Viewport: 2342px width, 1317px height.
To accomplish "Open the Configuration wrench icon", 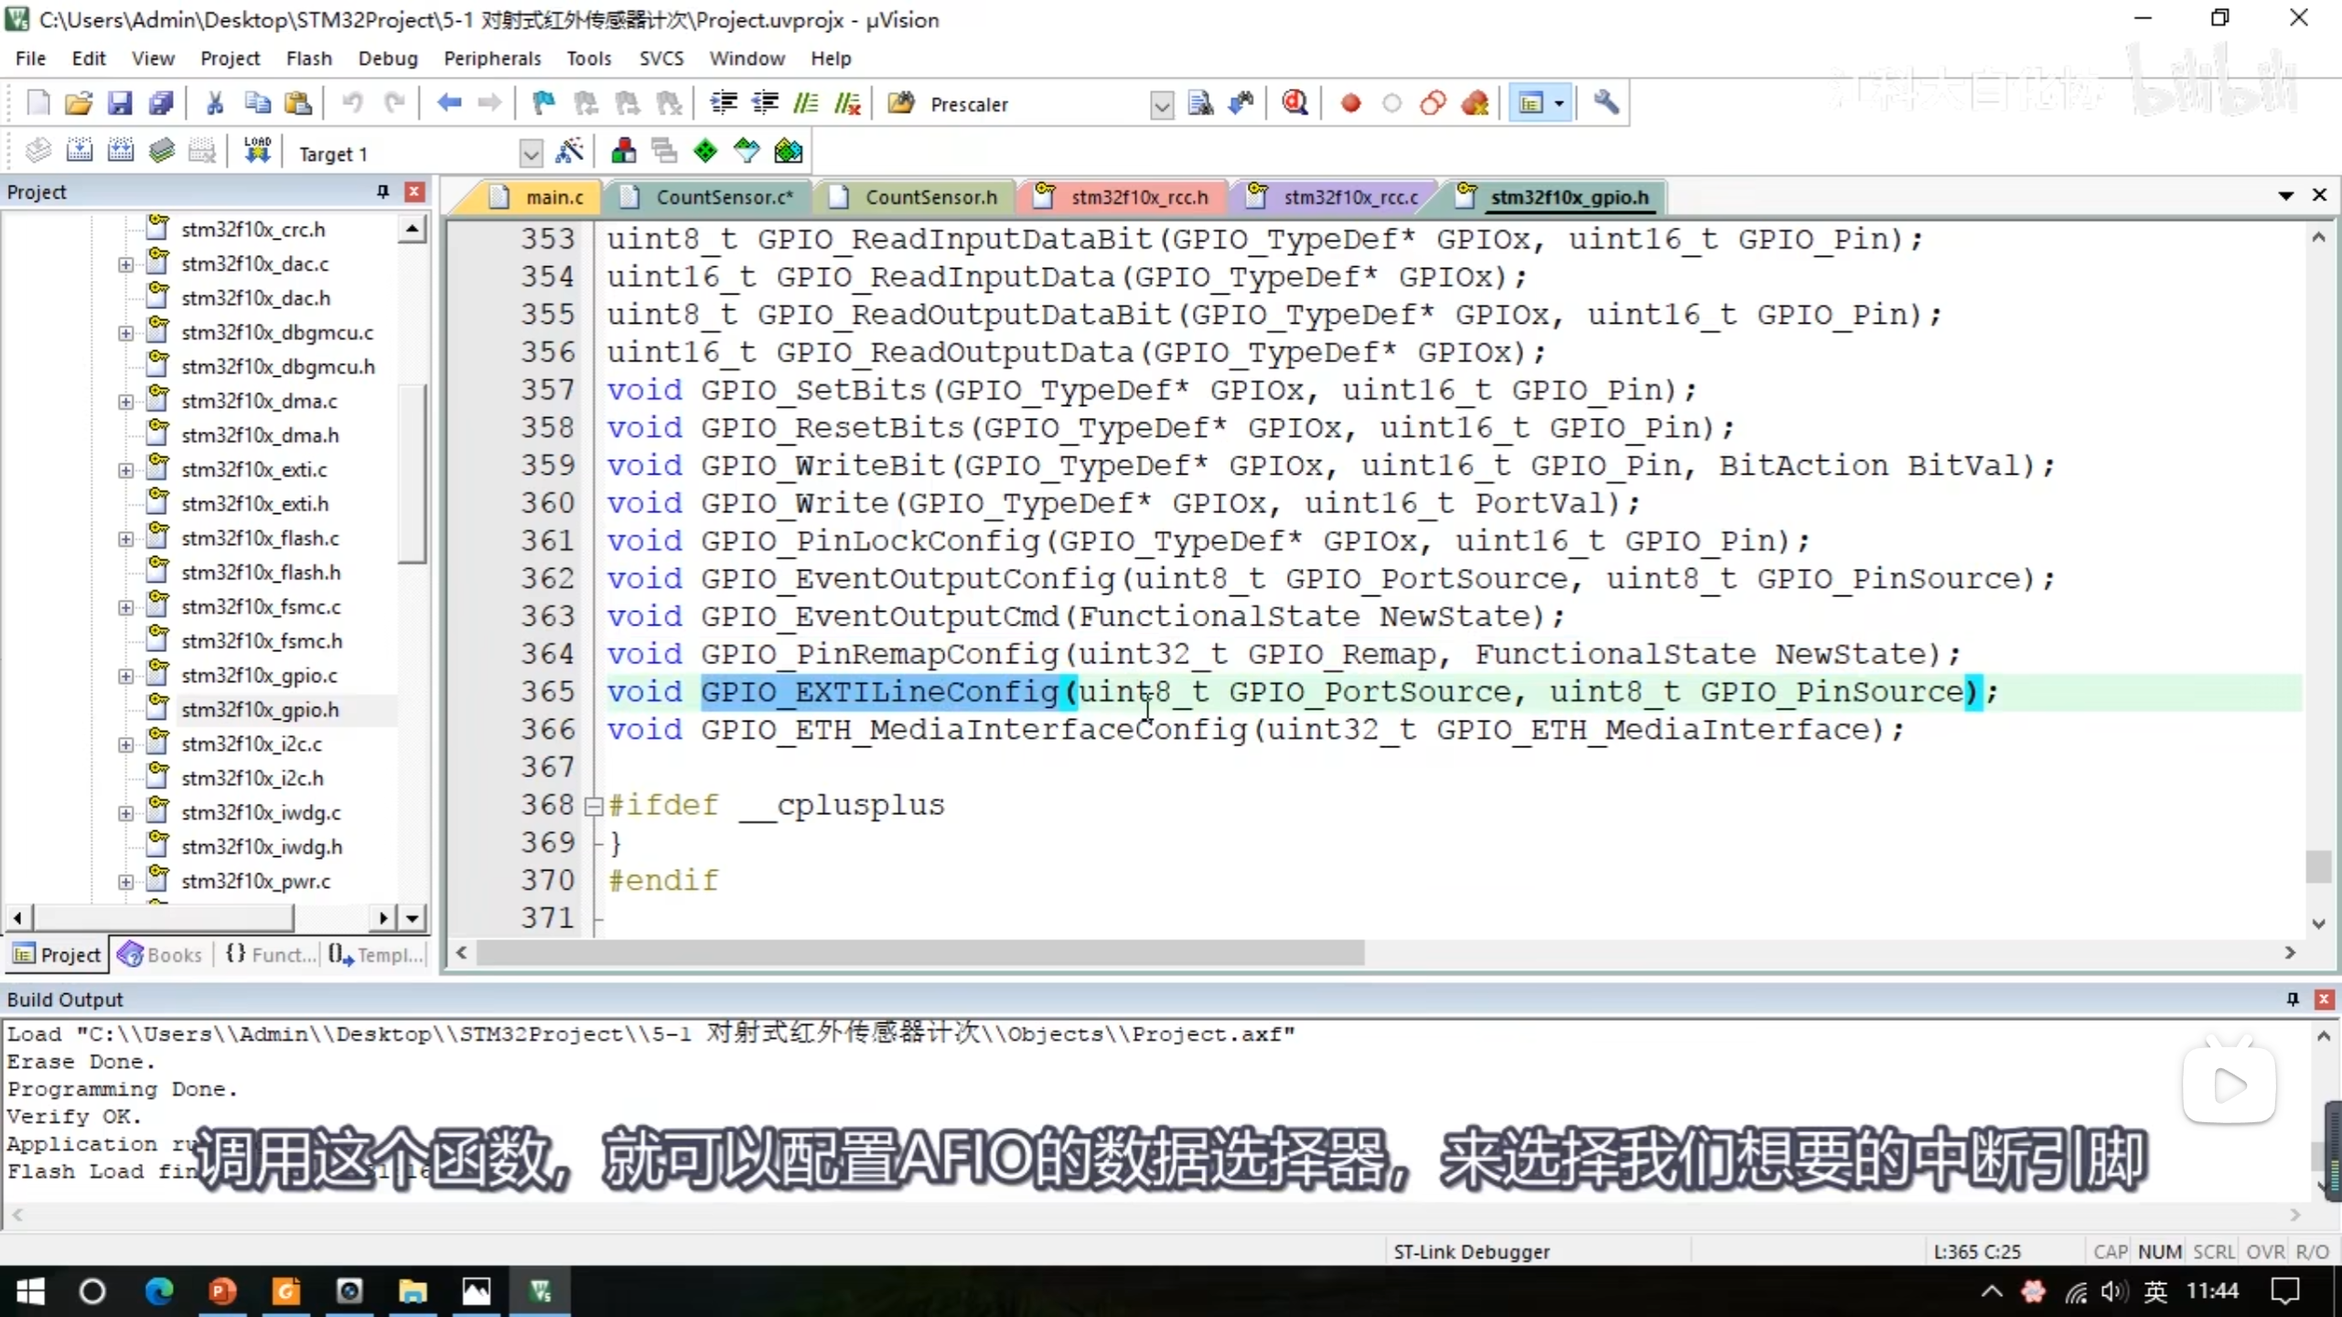I will [1606, 103].
